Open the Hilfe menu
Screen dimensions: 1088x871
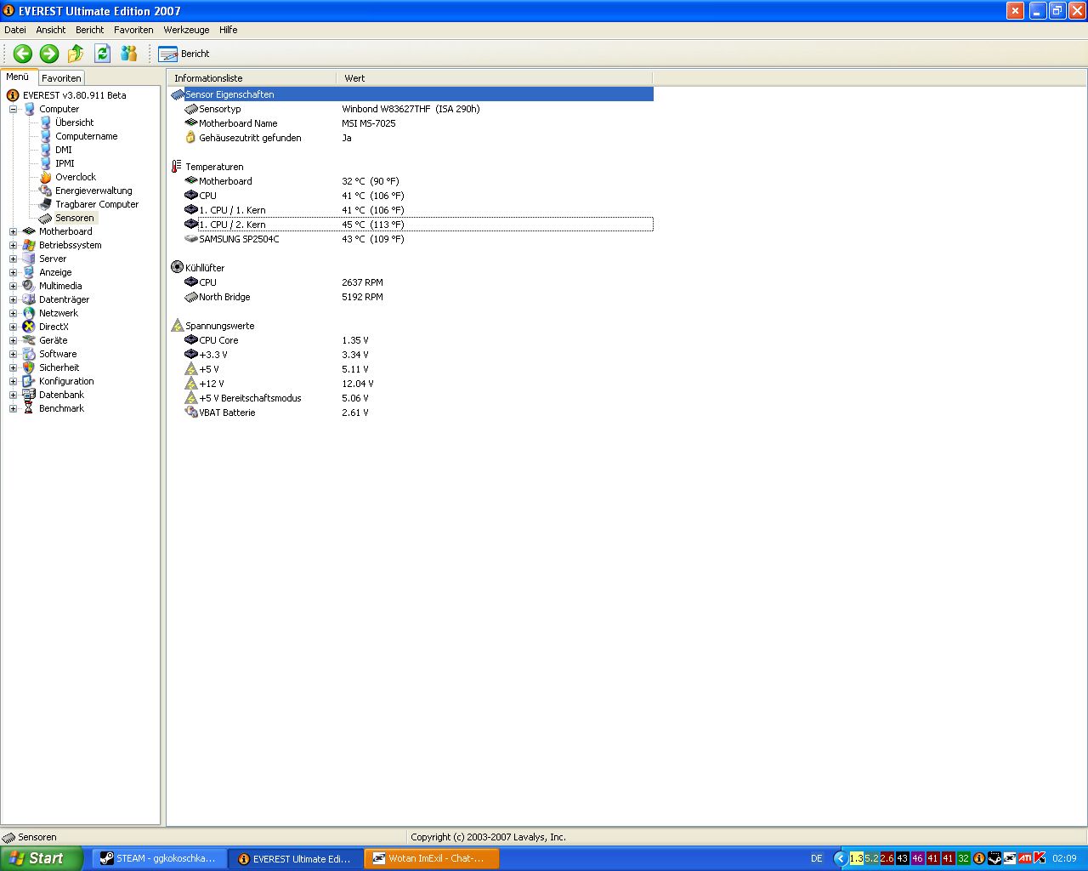[x=229, y=30]
